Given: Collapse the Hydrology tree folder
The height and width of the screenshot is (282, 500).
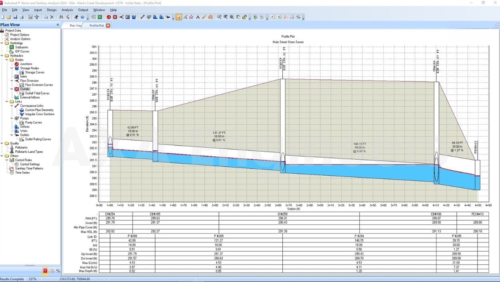Looking at the screenshot, I should pos(2,43).
